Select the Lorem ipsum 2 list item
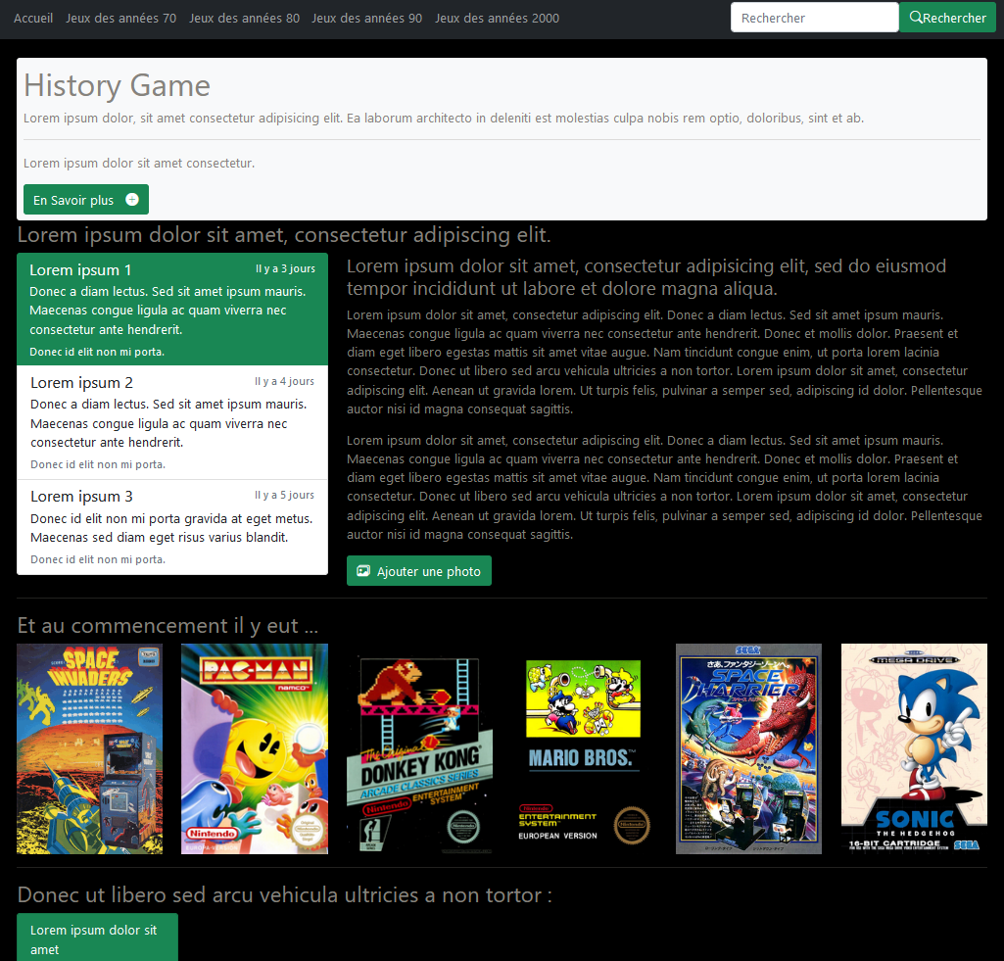Image resolution: width=1004 pixels, height=961 pixels. [x=172, y=422]
